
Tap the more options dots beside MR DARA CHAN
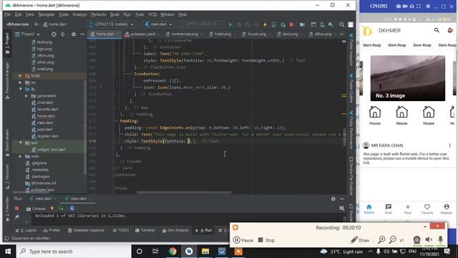click(x=450, y=145)
